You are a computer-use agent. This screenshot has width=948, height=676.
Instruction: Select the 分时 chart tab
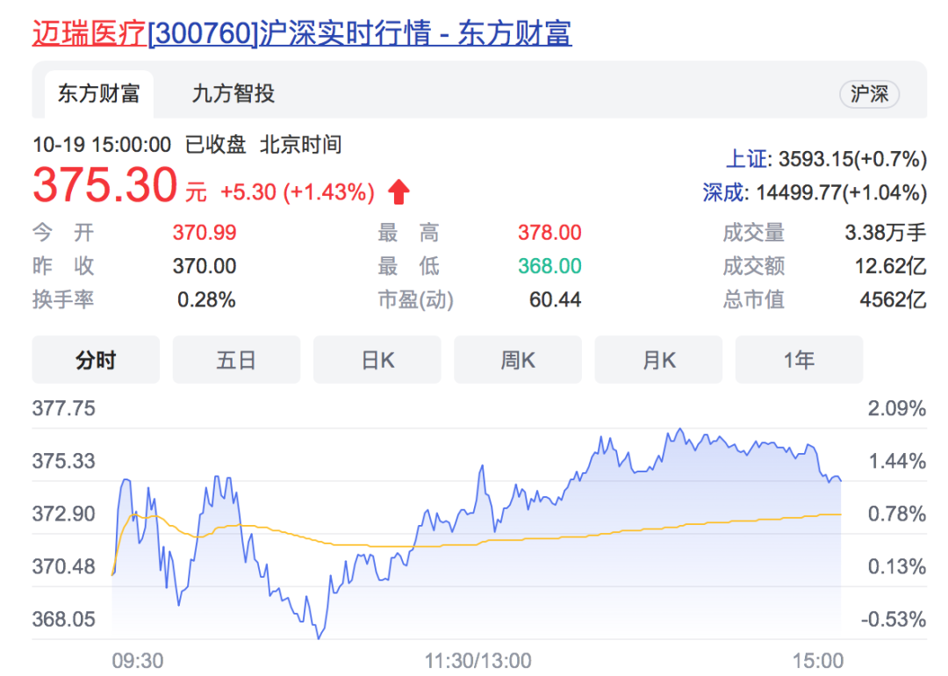point(96,360)
